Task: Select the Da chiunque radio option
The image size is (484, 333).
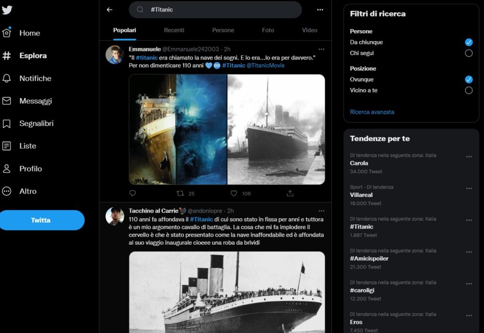Action: [468, 42]
